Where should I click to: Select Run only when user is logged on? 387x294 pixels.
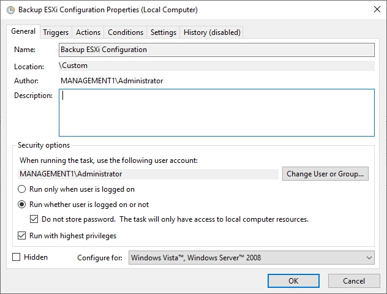pos(22,190)
